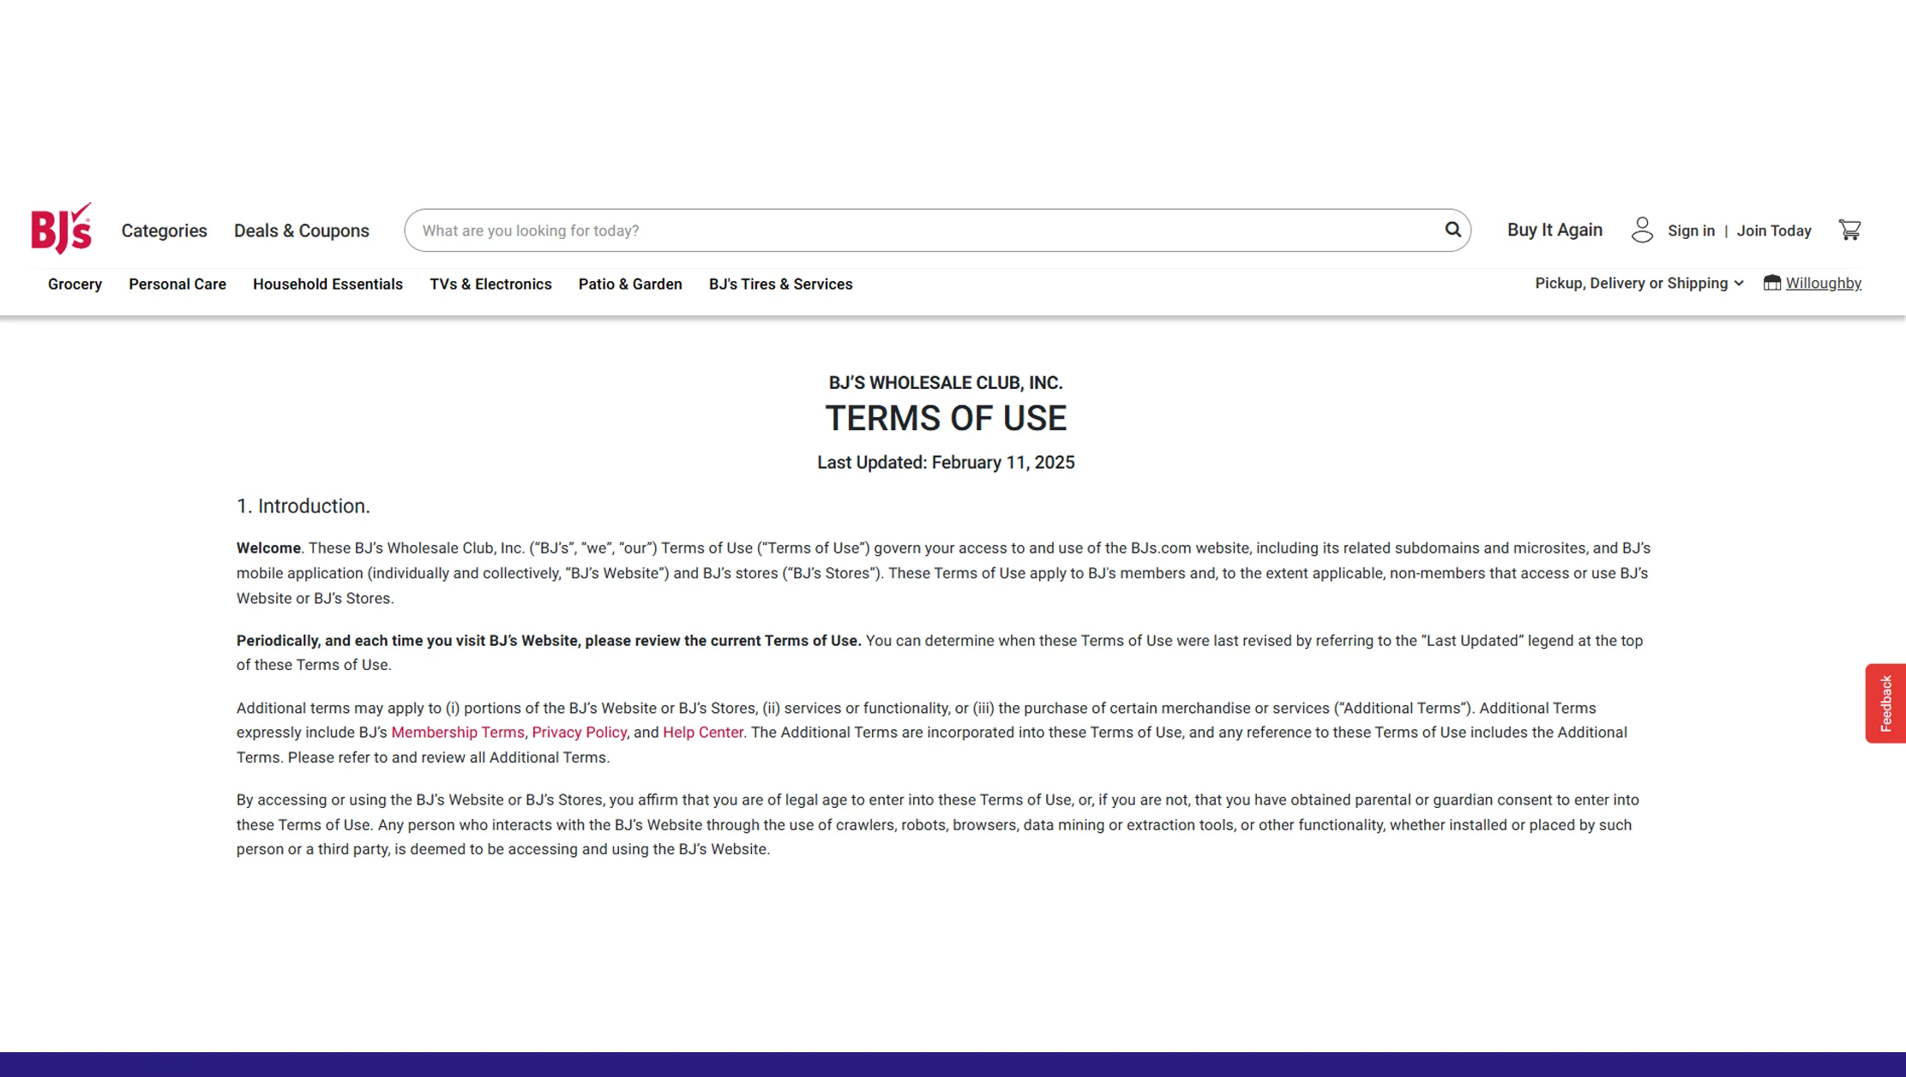Open the Privacy Policy link

pos(579,733)
